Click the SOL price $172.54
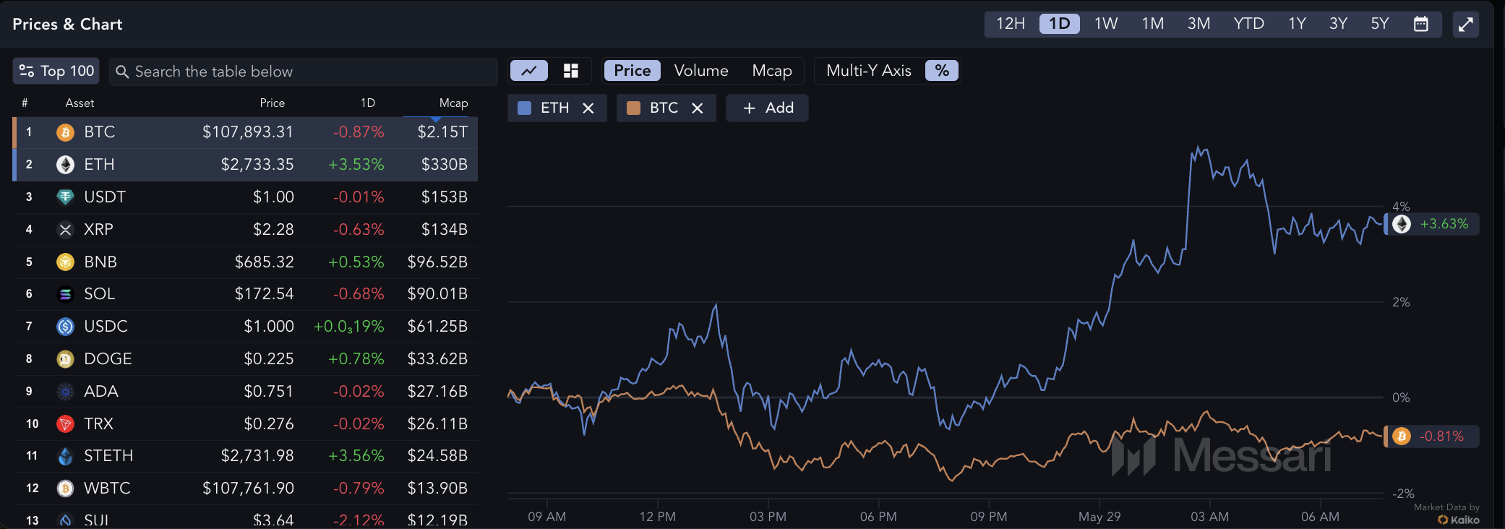The width and height of the screenshot is (1505, 529). coord(265,294)
